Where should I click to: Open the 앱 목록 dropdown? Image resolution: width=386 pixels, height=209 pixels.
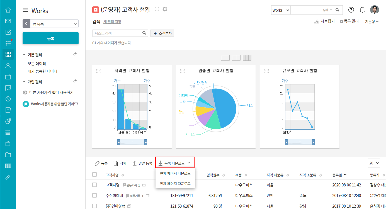(x=75, y=24)
